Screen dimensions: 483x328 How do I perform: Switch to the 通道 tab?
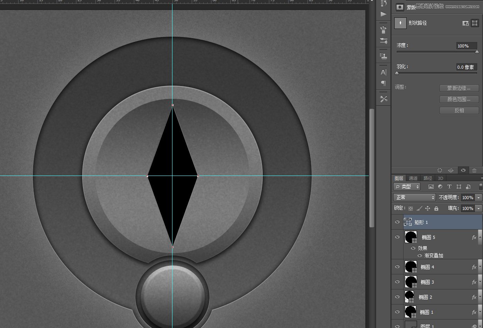pos(413,178)
